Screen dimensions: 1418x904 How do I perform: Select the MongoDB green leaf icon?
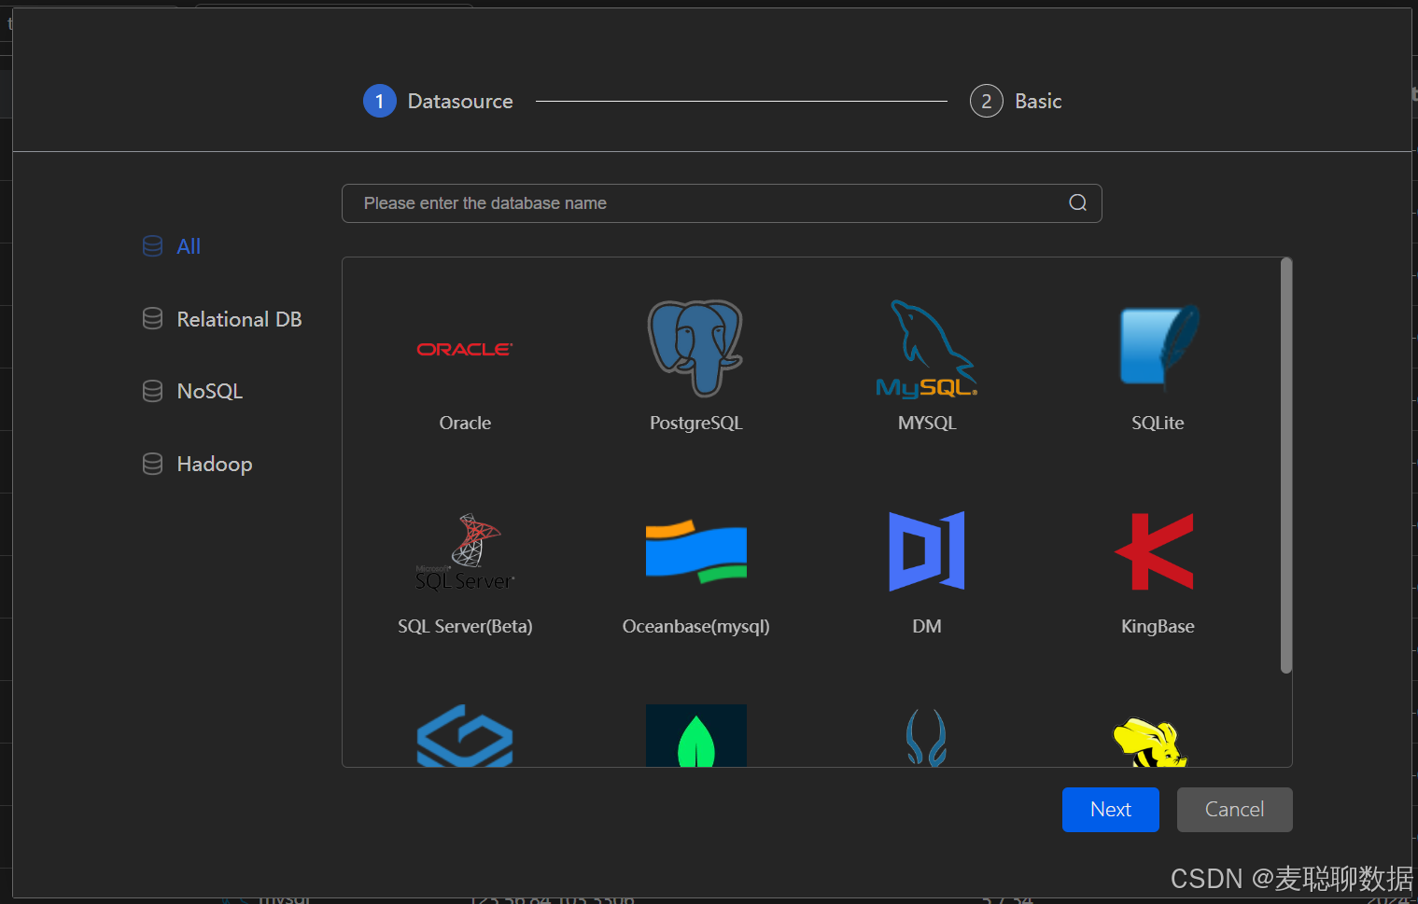[696, 736]
